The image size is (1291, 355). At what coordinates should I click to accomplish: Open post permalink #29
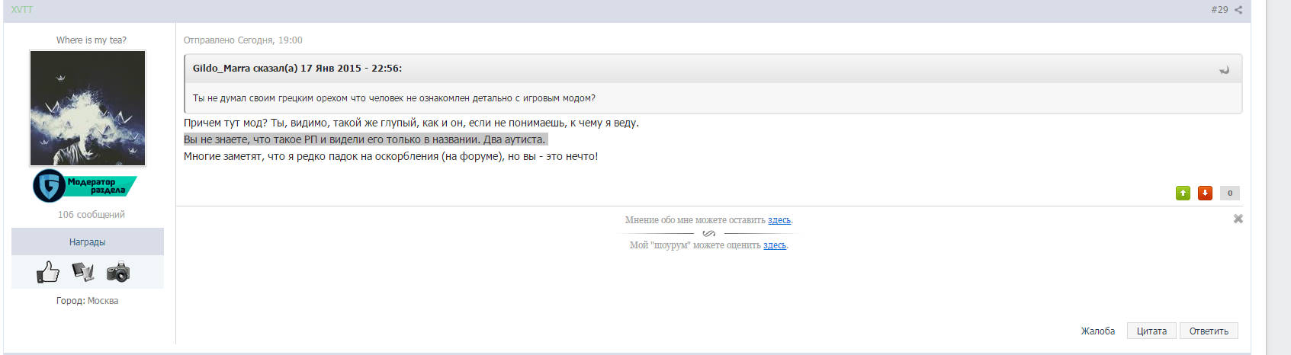(1219, 10)
